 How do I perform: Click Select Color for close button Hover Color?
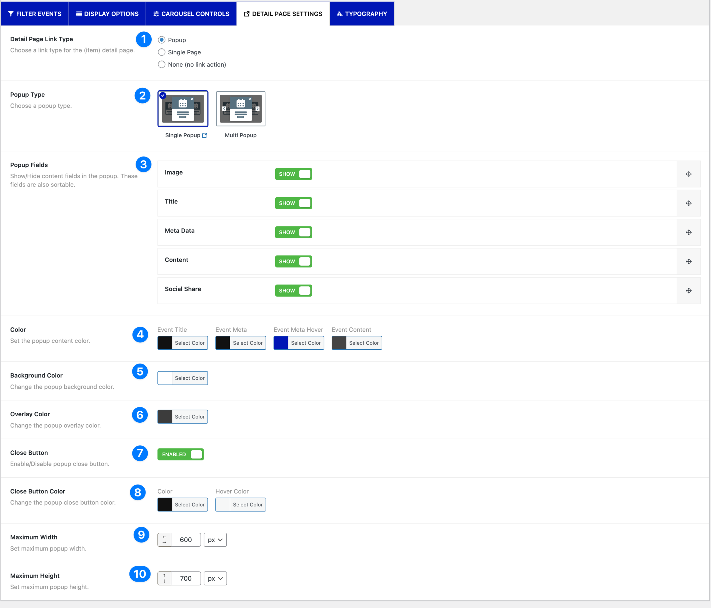tap(248, 504)
